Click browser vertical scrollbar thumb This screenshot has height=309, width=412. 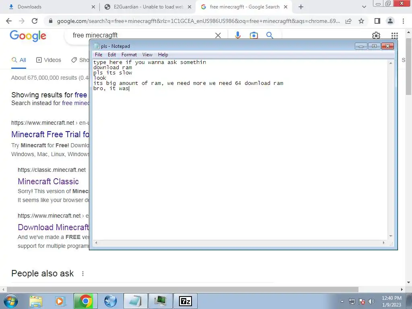tap(409, 66)
